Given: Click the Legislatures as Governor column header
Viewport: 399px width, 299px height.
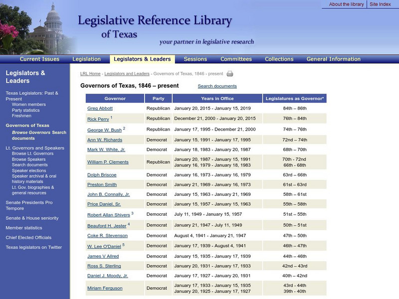Looking at the screenshot, I should (295, 98).
